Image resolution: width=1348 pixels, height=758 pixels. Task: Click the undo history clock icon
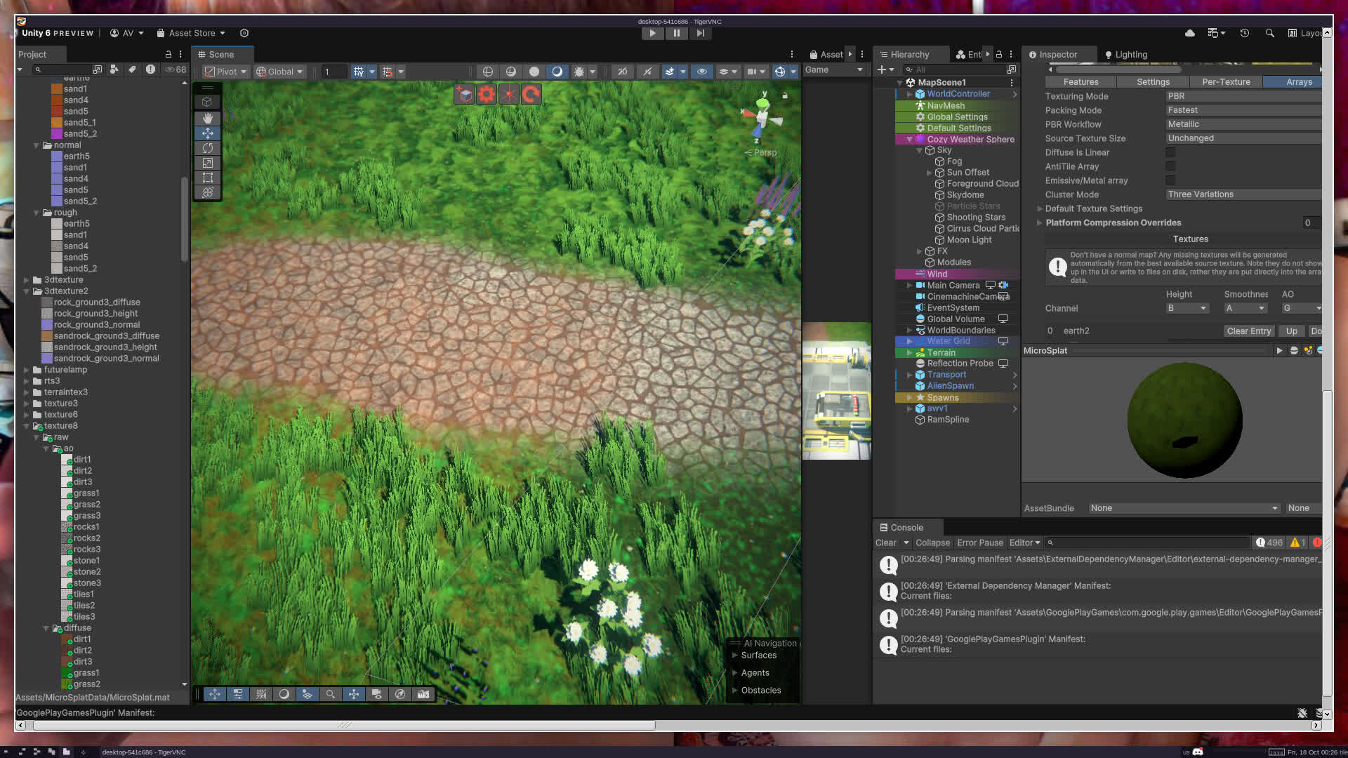point(1244,33)
